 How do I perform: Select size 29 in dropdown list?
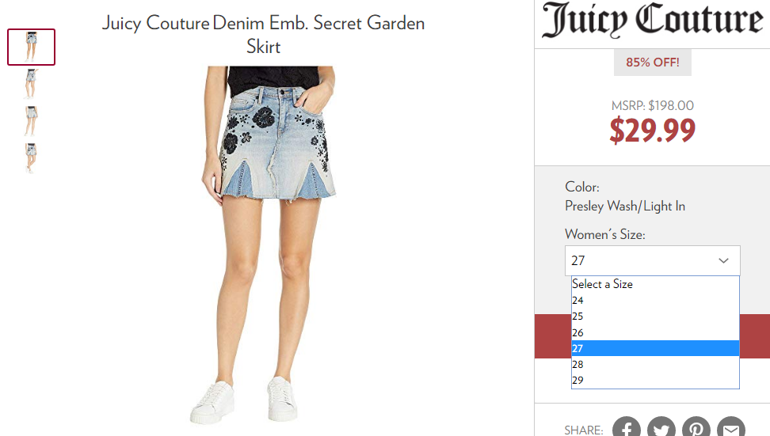click(x=655, y=380)
